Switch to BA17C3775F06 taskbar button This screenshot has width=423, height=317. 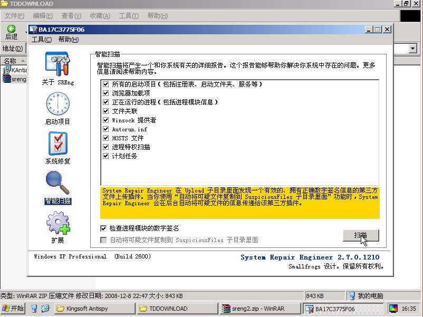point(343,309)
